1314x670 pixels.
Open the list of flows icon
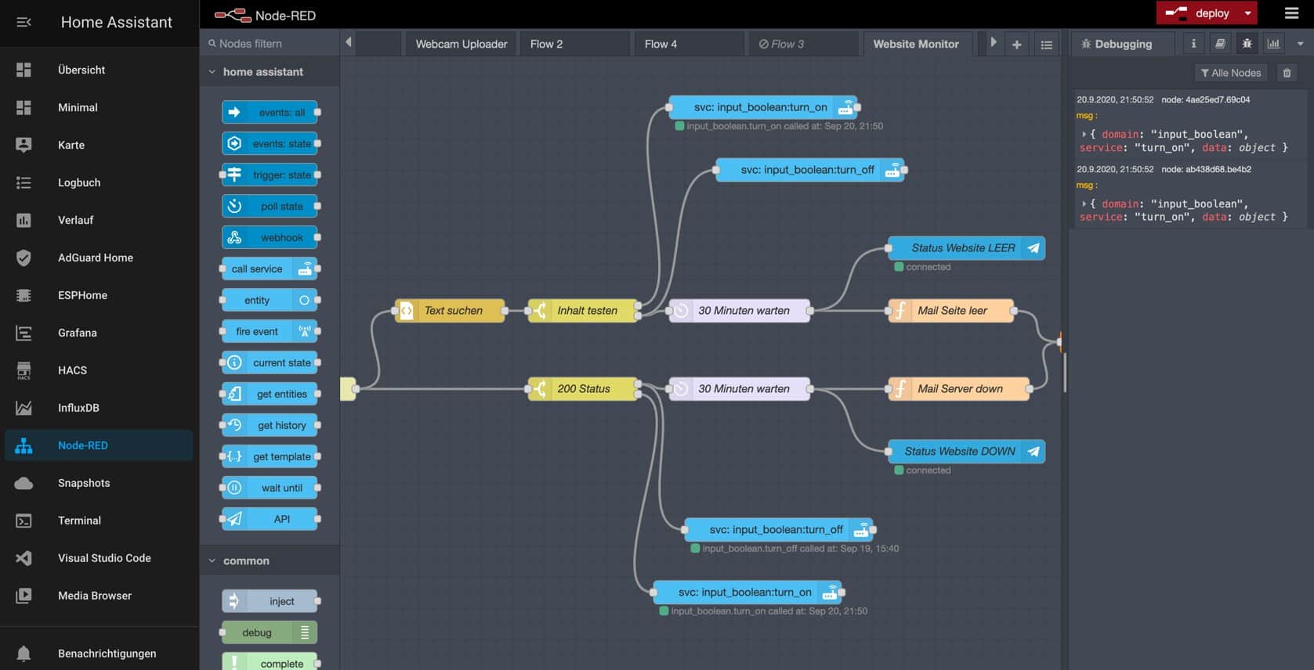(x=1046, y=45)
